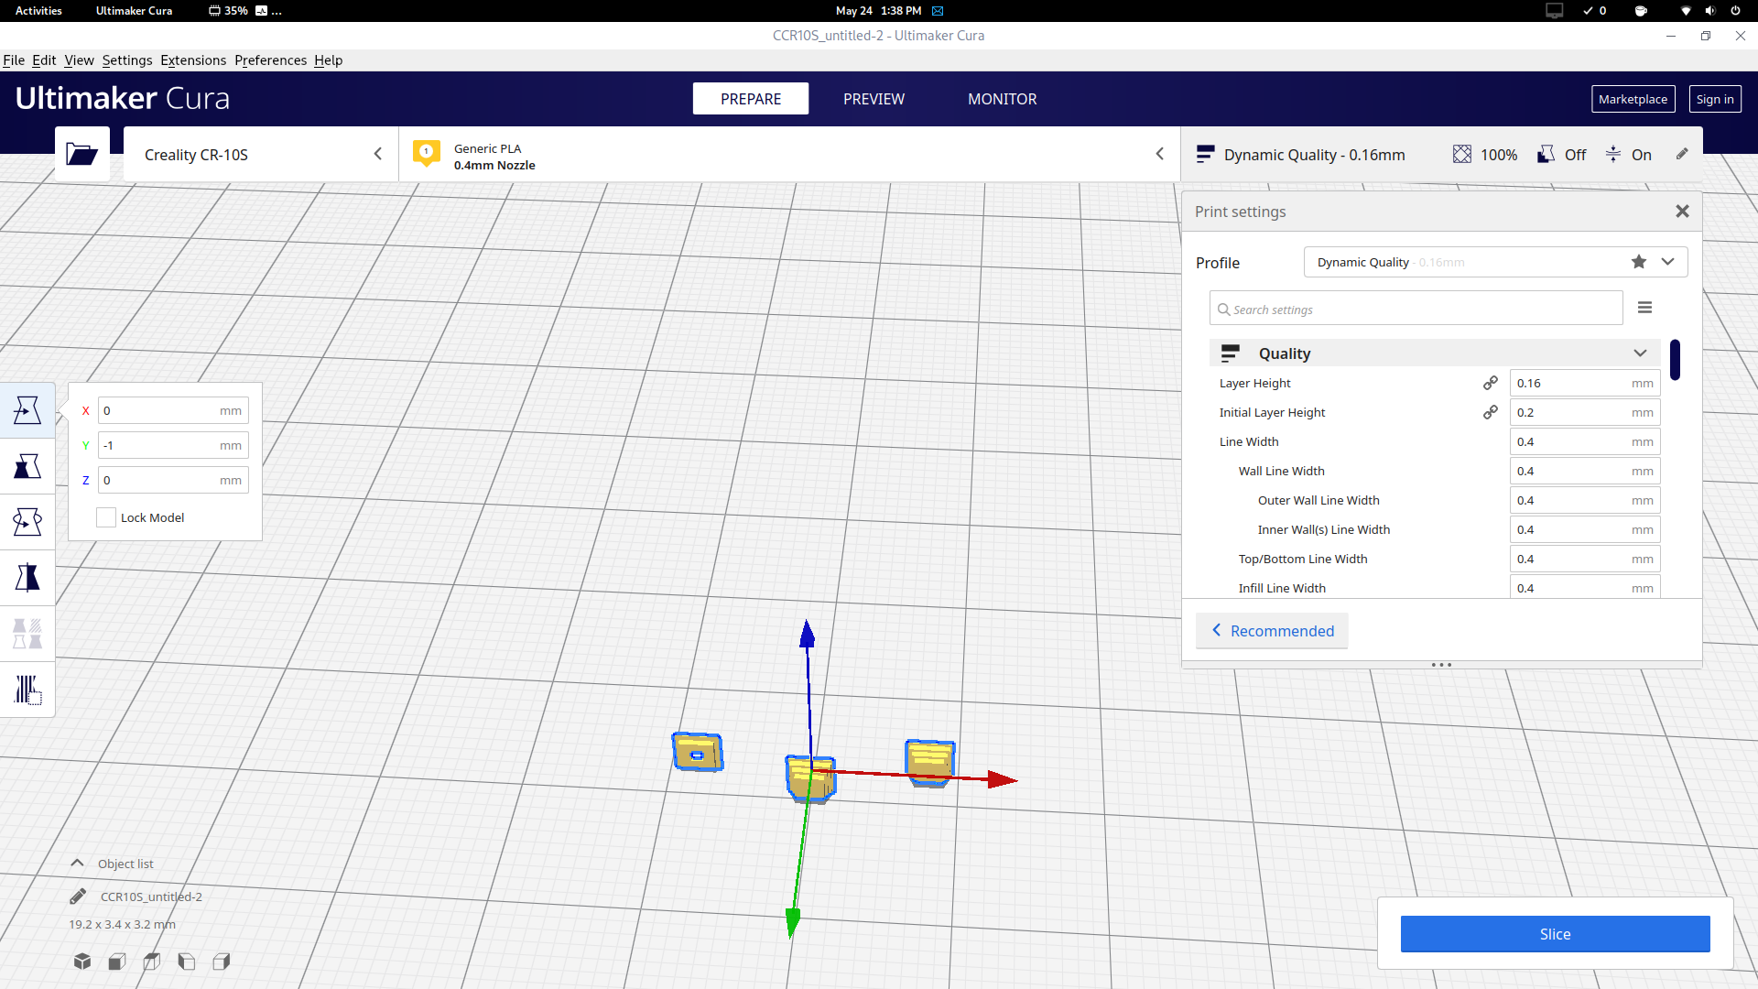This screenshot has height=989, width=1758.
Task: Click the edit pencil in print settings bar
Action: [1682, 154]
